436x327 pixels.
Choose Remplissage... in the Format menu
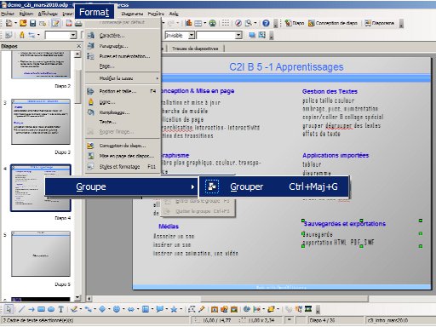pos(123,112)
